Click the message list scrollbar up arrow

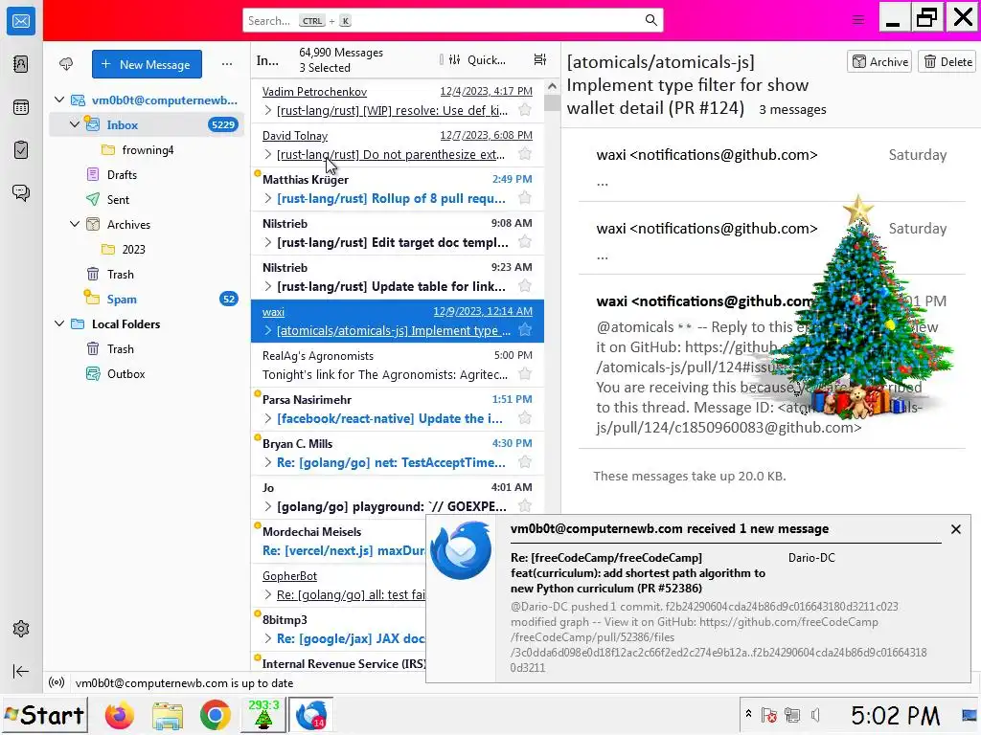click(x=551, y=86)
